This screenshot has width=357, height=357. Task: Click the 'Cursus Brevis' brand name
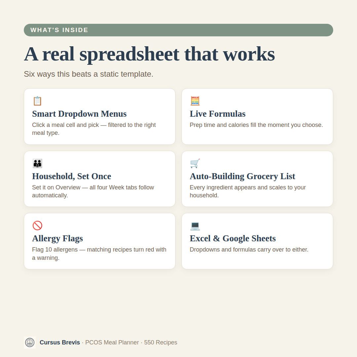point(59,342)
